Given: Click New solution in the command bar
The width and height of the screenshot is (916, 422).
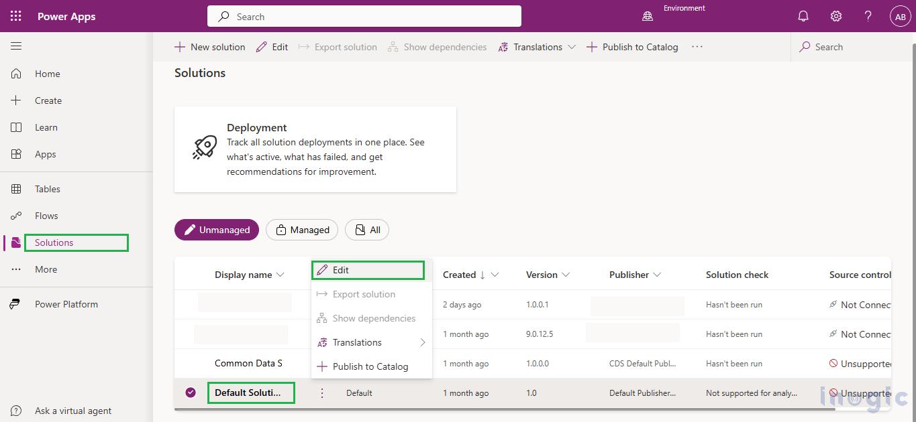Looking at the screenshot, I should coord(210,47).
